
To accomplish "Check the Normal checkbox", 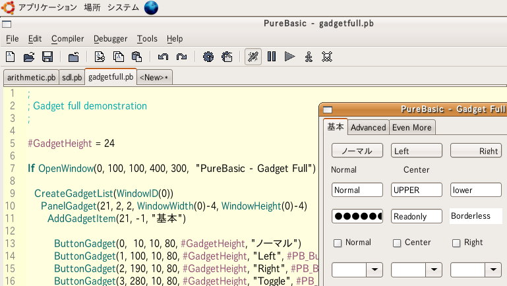I will coord(338,243).
